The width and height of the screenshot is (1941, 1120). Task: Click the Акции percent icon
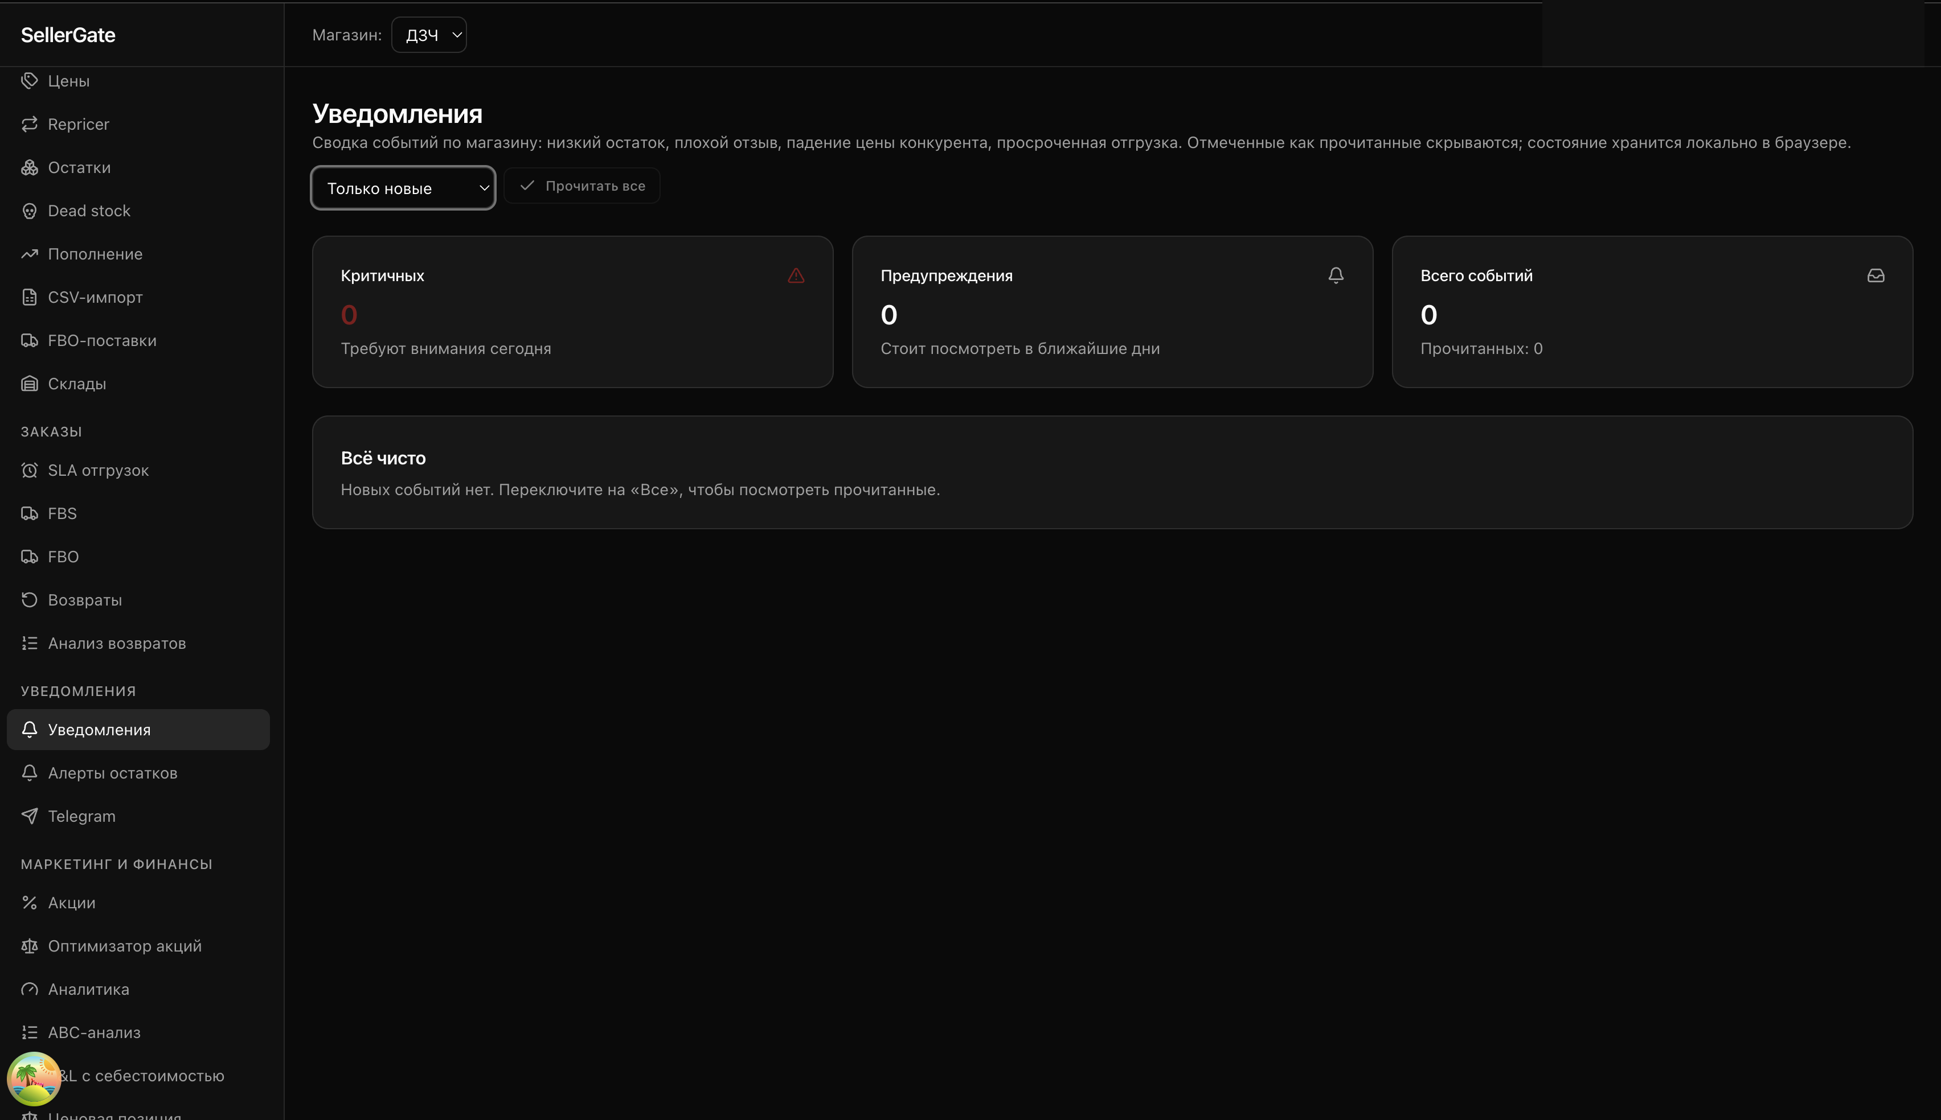[x=29, y=902]
